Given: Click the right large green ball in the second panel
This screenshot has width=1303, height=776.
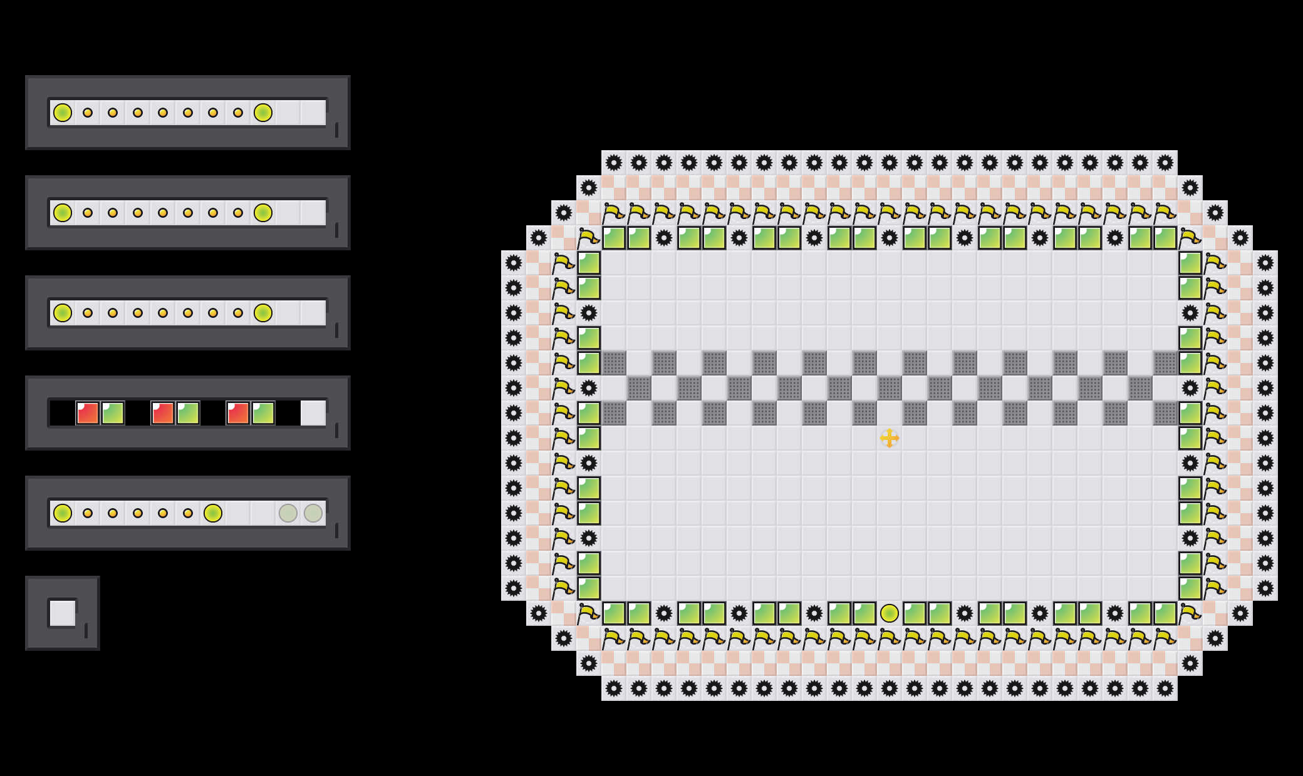Looking at the screenshot, I should pyautogui.click(x=263, y=213).
